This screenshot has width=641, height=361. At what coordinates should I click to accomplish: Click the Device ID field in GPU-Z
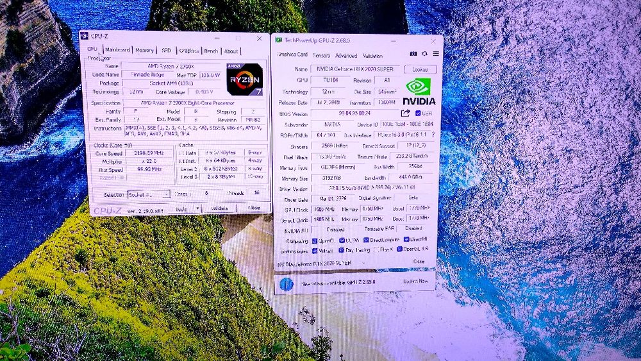click(x=406, y=124)
